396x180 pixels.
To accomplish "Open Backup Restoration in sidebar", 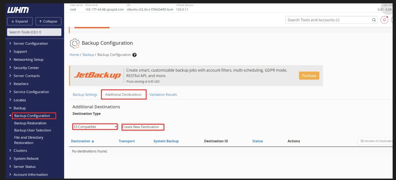I will 30,123.
